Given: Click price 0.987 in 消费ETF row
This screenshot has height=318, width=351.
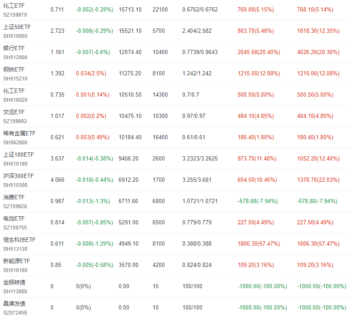Looking at the screenshot, I should pyautogui.click(x=58, y=201).
